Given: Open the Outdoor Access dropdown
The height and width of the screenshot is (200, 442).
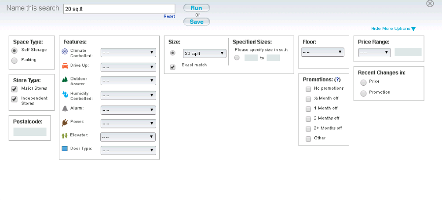Looking at the screenshot, I should pyautogui.click(x=128, y=80).
